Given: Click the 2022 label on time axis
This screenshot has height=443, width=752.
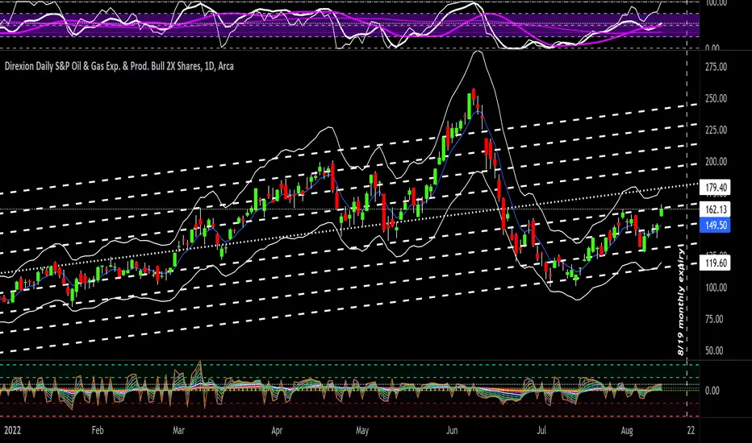Looking at the screenshot, I should click(x=12, y=430).
